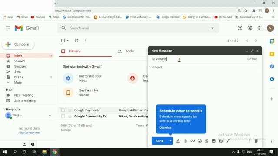278x156 pixels.
Task: Select the Google Community Team email checkbox
Action: pyautogui.click(x=63, y=117)
